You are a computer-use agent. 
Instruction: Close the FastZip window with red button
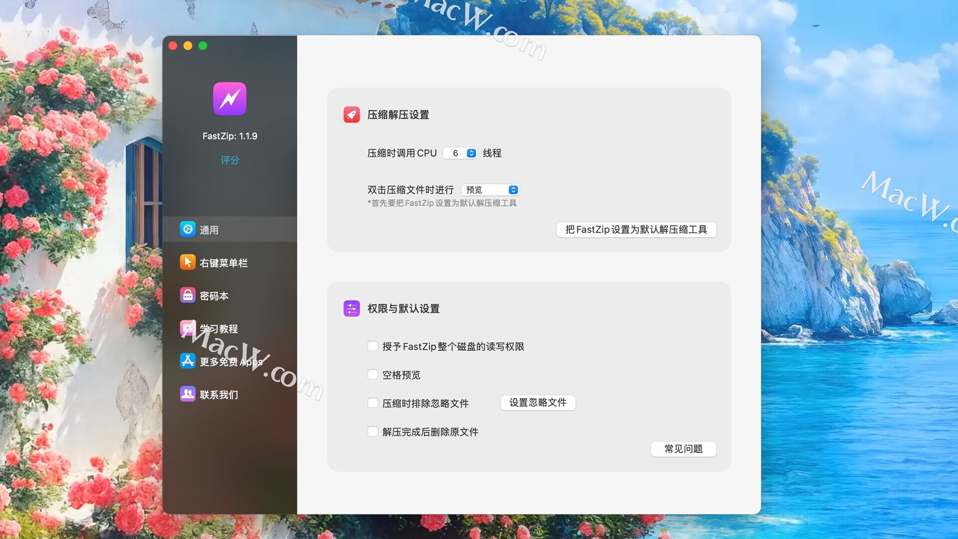173,46
